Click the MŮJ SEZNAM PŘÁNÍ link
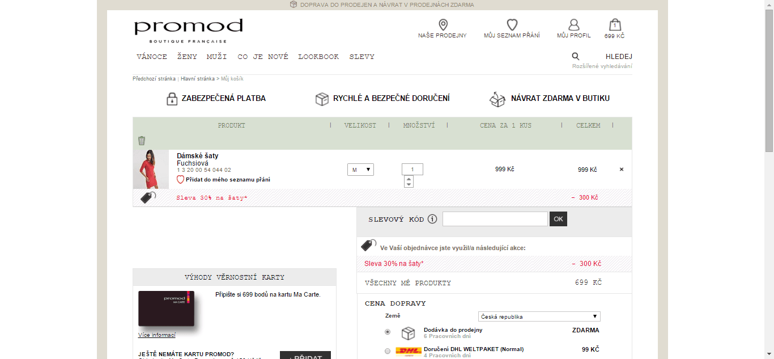Image resolution: width=774 pixels, height=359 pixels. (512, 36)
